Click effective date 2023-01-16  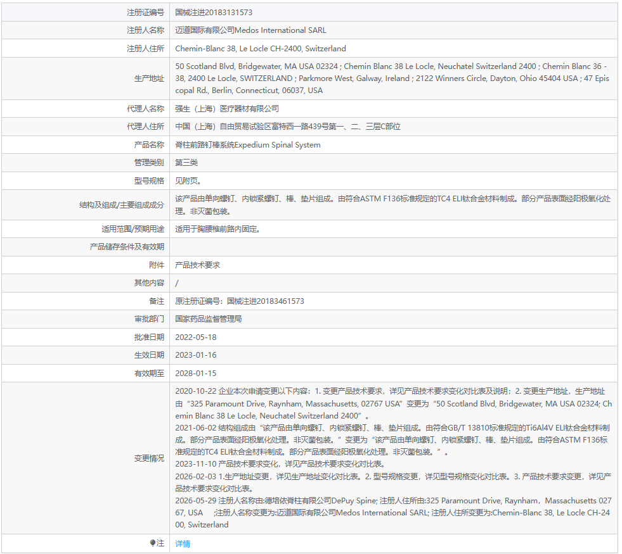coord(196,355)
